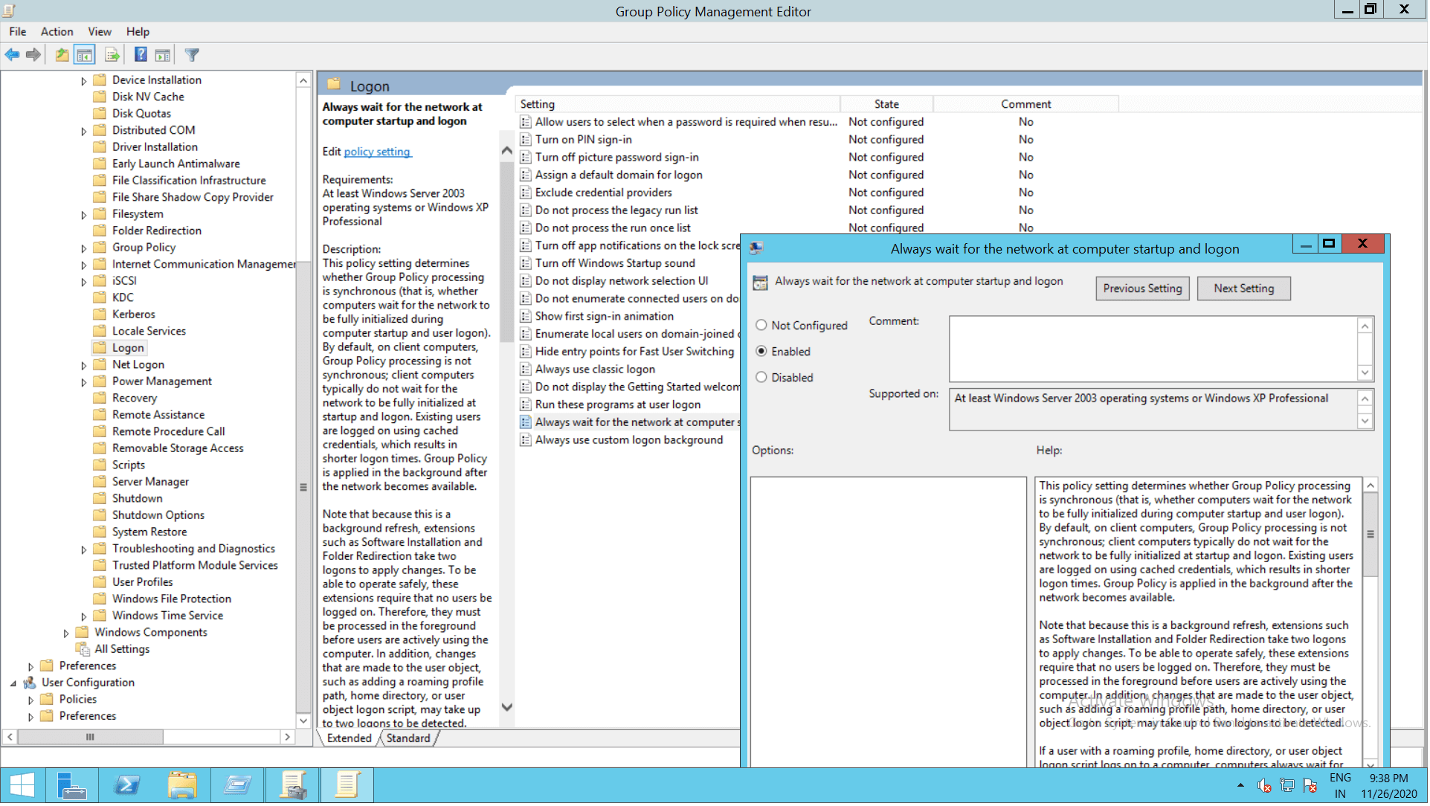The width and height of the screenshot is (1430, 806).
Task: Click inside the Comment text box
Action: point(1153,349)
